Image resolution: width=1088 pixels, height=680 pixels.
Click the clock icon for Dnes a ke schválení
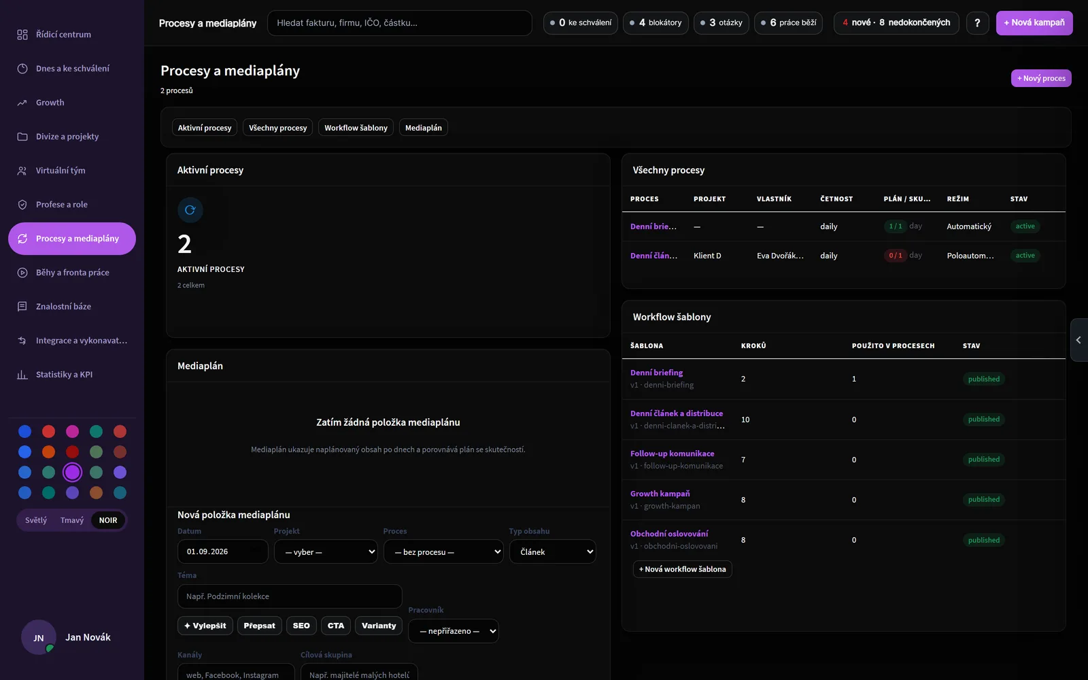(x=22, y=69)
